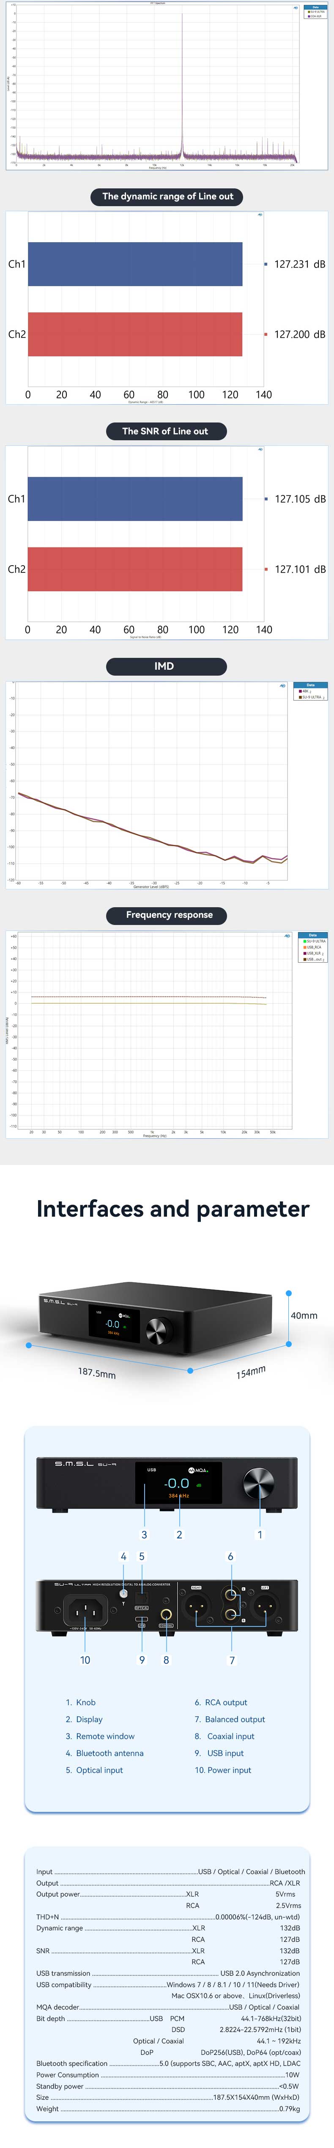The height and width of the screenshot is (2148, 334).
Task: Click the "Frequency response" heading pill
Action: [167, 916]
